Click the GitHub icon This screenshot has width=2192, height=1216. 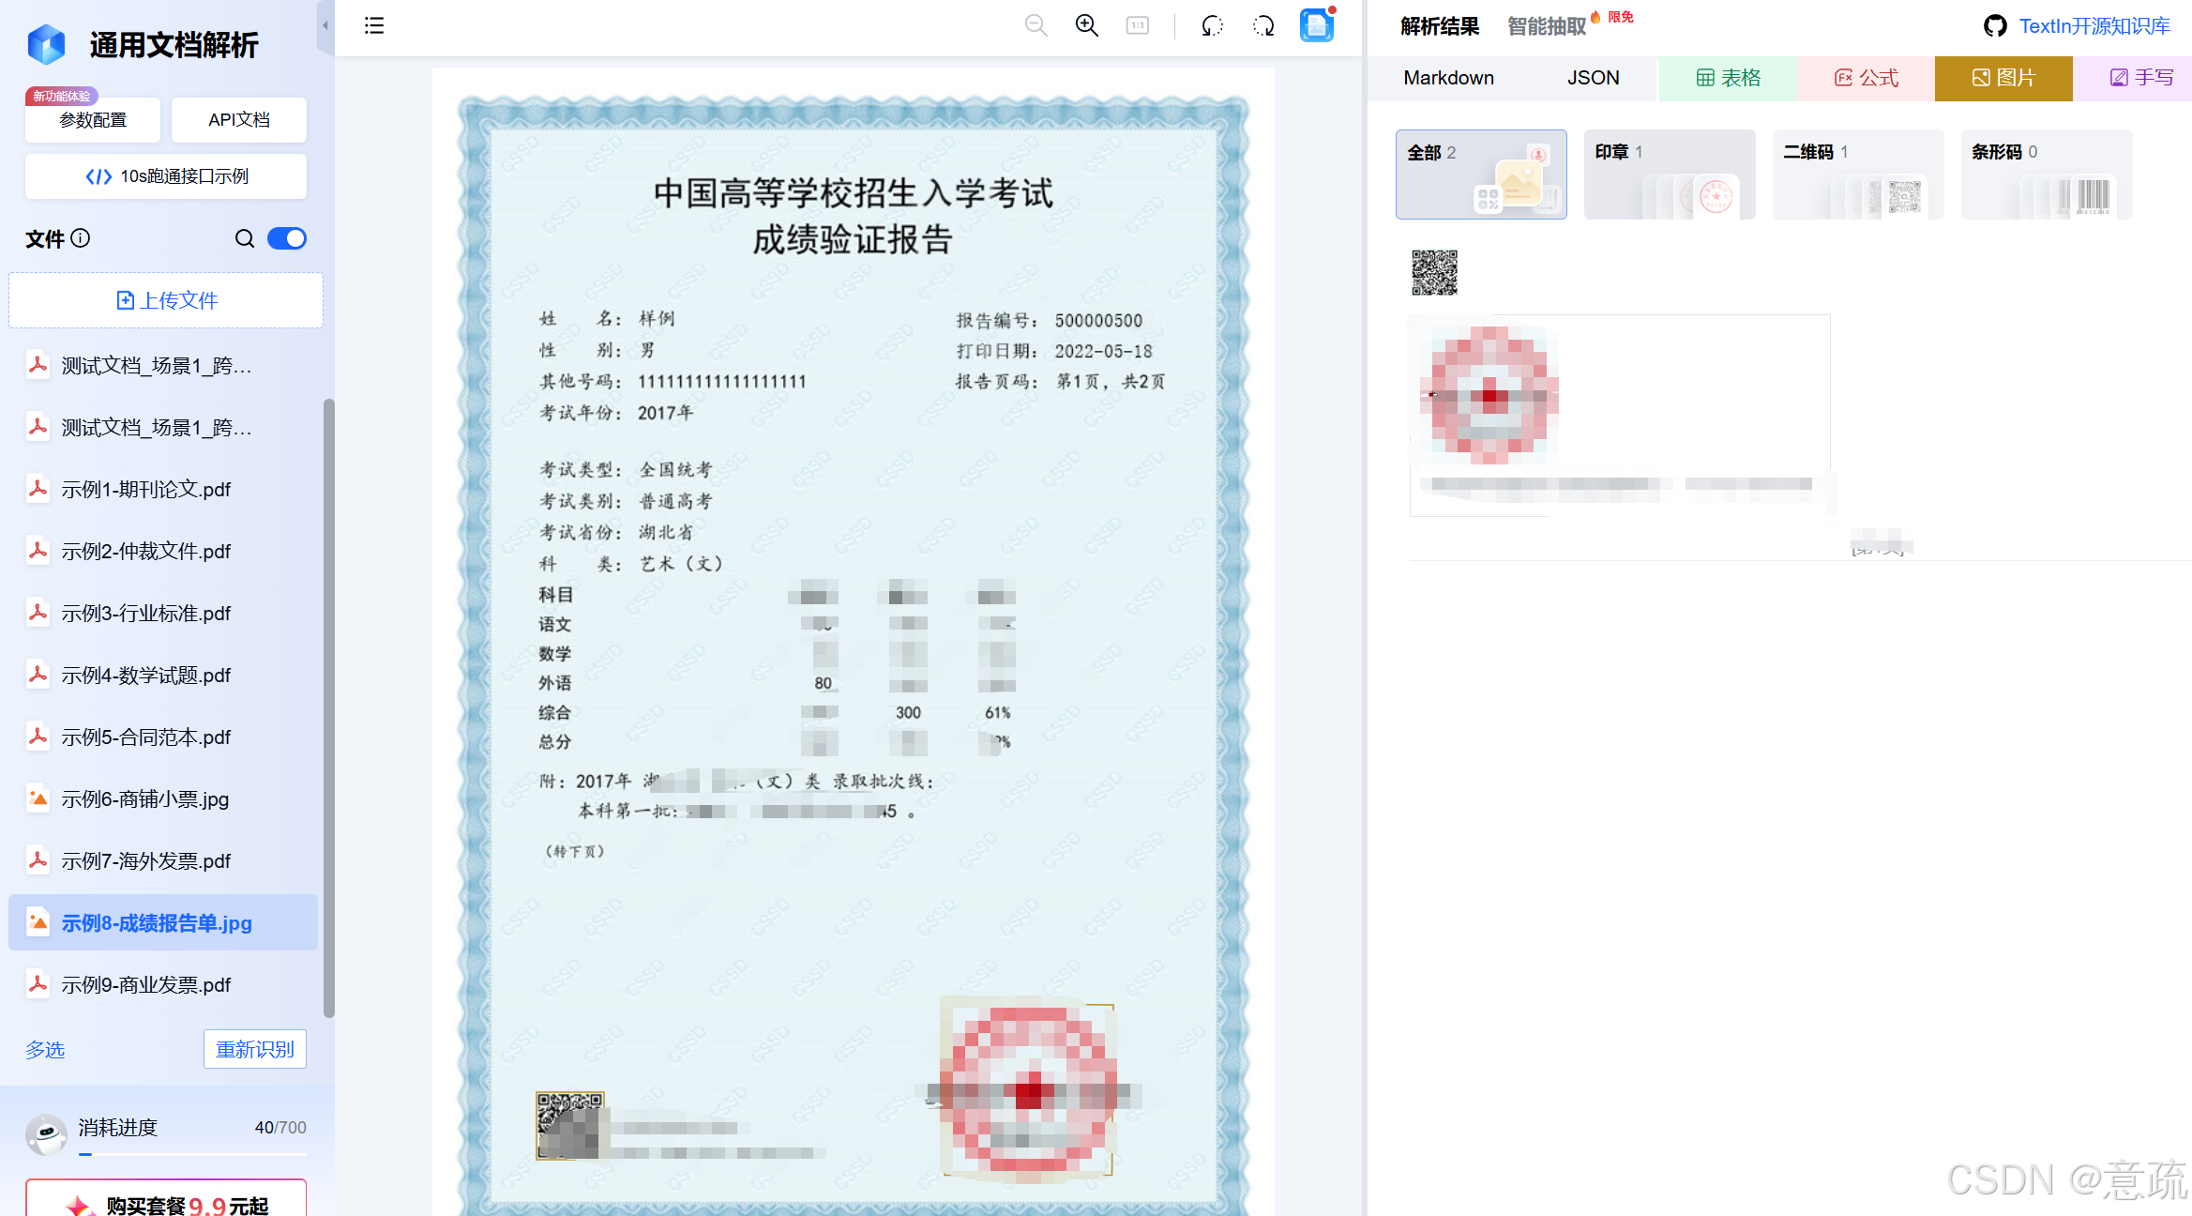(x=1995, y=26)
